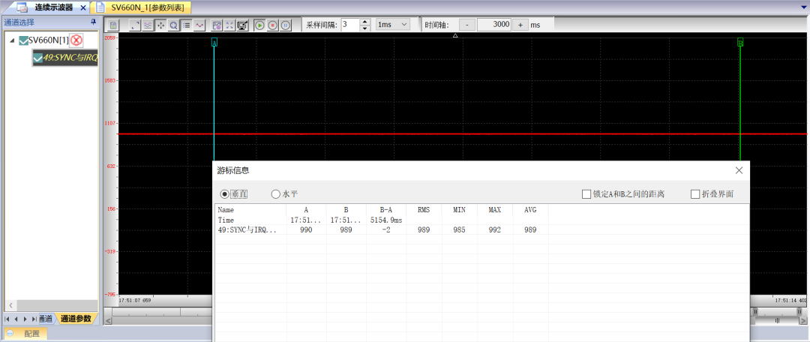Switch to the 连续示波器 tab
The width and height of the screenshot is (810, 342).
coord(52,7)
